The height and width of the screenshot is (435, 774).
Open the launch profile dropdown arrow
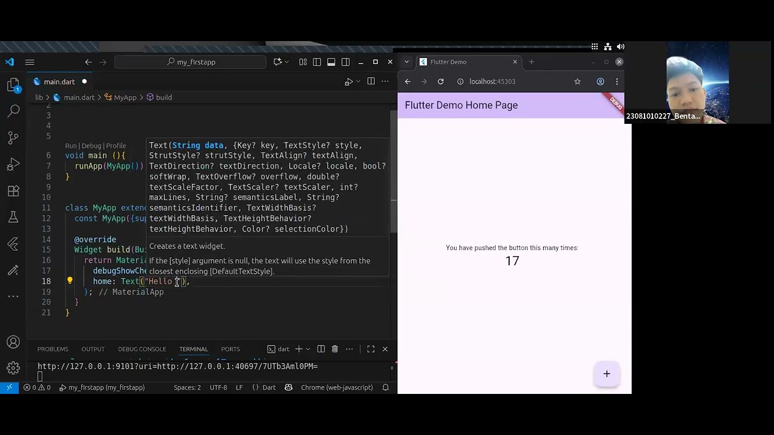coord(308,349)
